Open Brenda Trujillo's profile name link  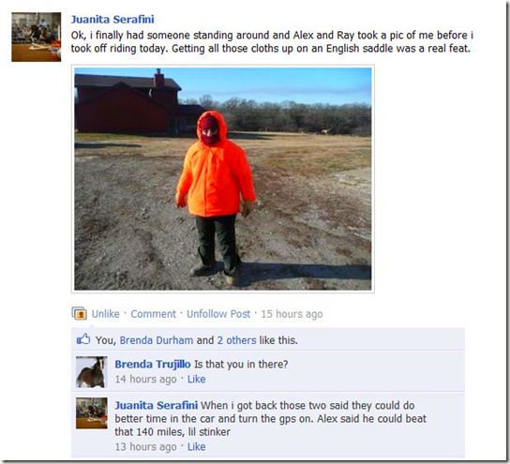pyautogui.click(x=153, y=365)
